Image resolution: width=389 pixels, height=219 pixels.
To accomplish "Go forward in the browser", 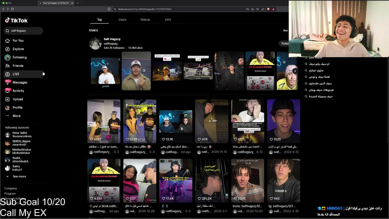I will tap(8, 9).
